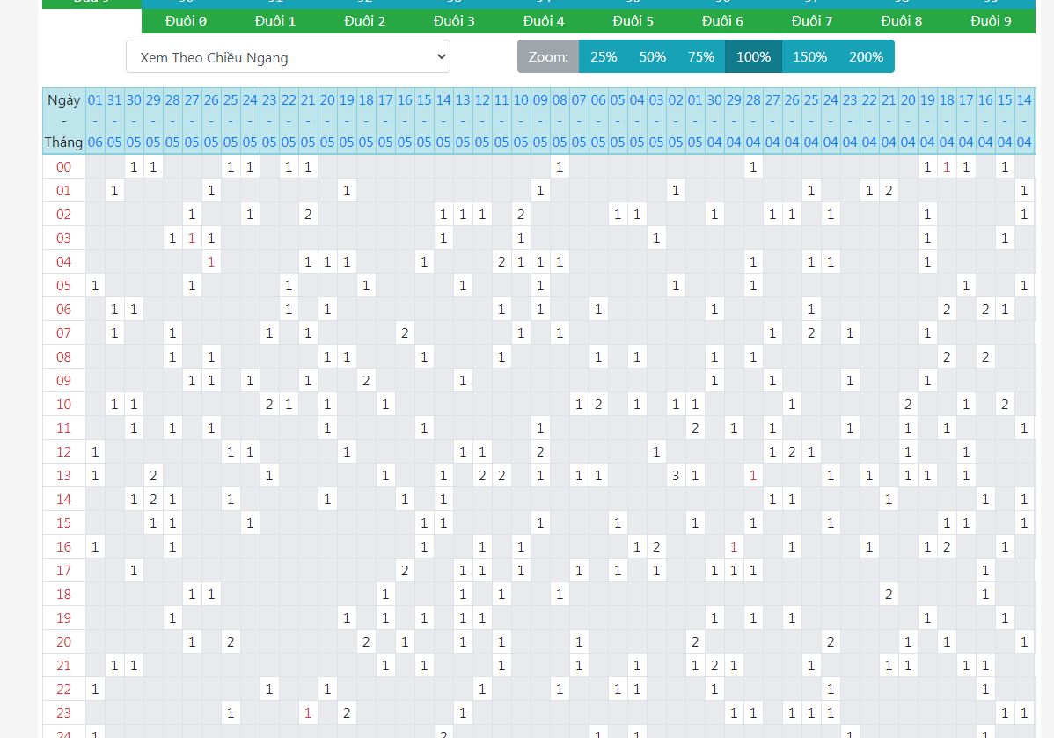
Task: Click the 01-06 date column header
Action: (x=95, y=121)
